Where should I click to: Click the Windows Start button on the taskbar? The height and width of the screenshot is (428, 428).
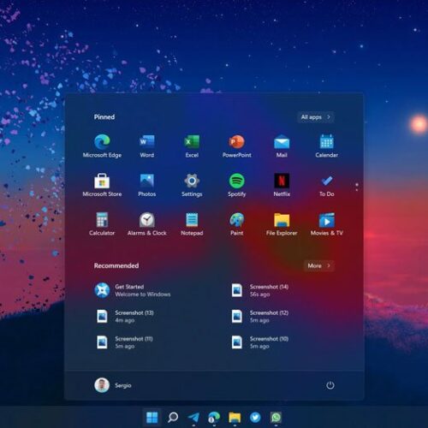click(152, 418)
